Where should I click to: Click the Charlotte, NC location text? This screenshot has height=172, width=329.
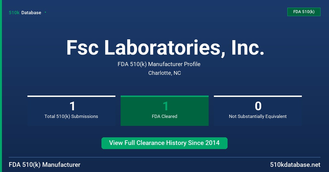164,73
